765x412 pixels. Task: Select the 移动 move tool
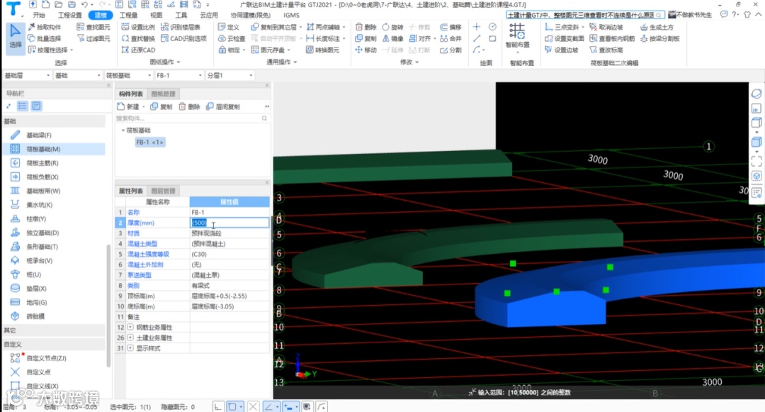[x=366, y=50]
